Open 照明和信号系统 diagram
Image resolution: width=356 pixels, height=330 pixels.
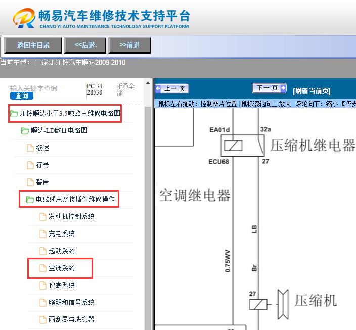point(71,302)
